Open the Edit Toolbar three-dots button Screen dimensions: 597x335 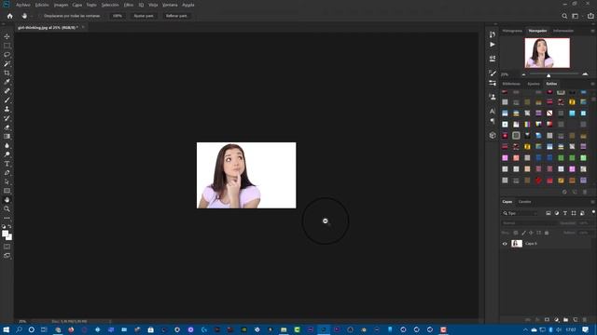(7, 218)
